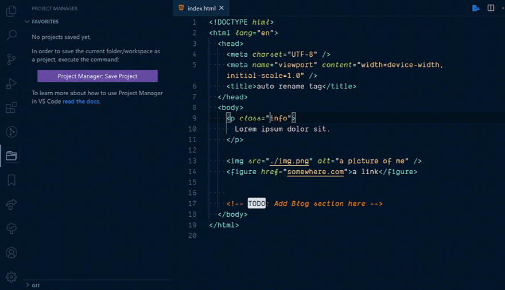Follow the ./img.png link on line 13

point(289,160)
